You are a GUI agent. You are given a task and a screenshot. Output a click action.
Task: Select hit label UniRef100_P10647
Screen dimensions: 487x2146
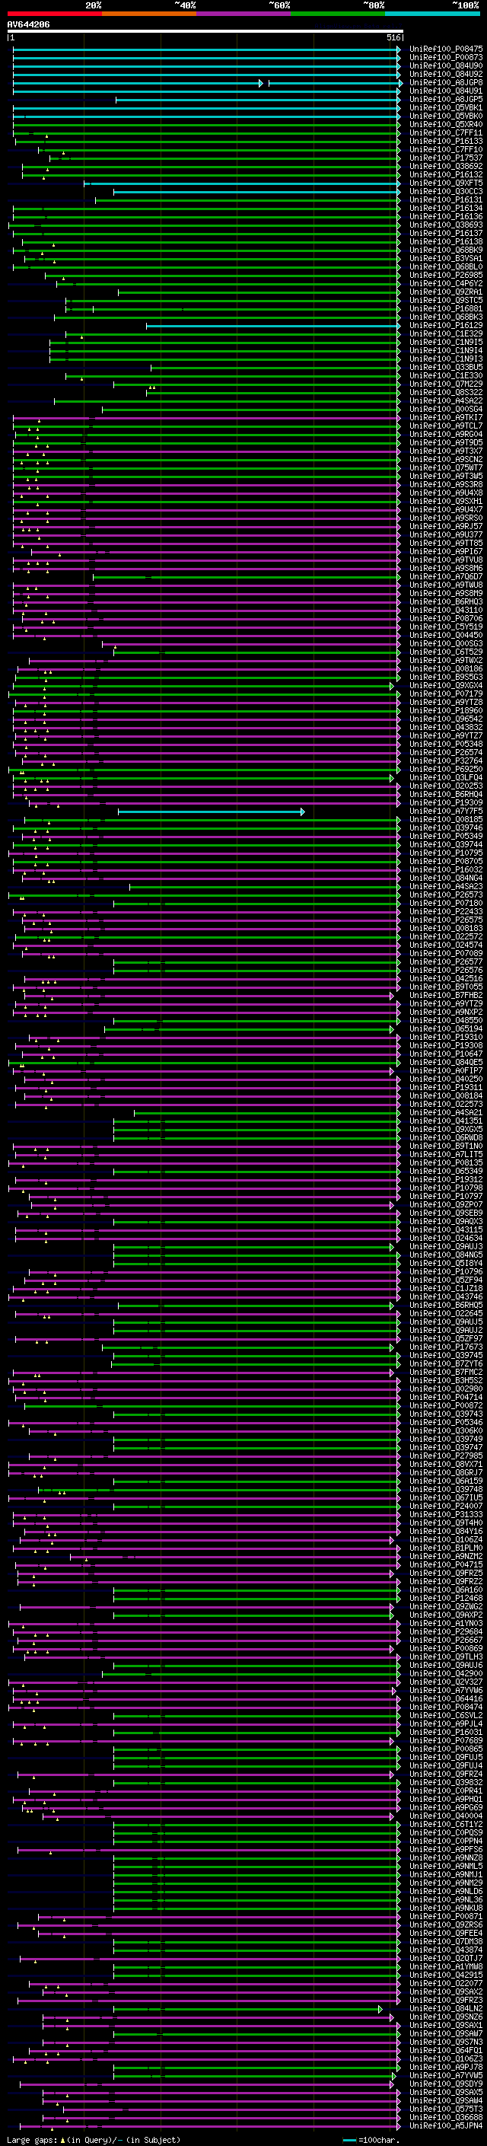pos(445,1054)
